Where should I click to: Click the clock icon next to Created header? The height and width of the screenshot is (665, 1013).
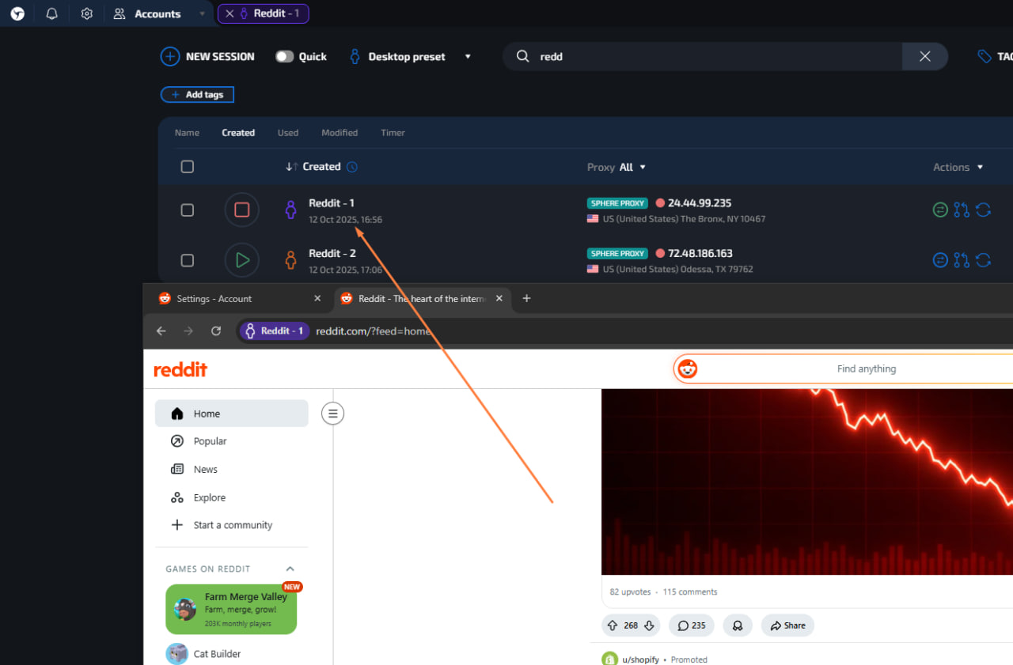tap(352, 167)
